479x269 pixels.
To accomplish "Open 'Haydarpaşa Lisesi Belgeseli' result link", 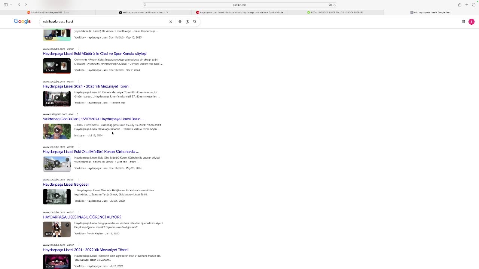I will (66, 185).
